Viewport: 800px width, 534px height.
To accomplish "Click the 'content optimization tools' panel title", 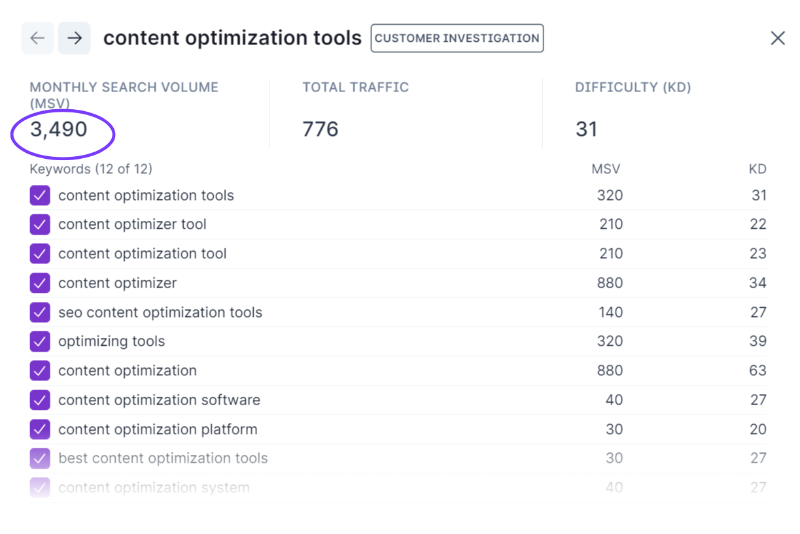I will click(232, 39).
